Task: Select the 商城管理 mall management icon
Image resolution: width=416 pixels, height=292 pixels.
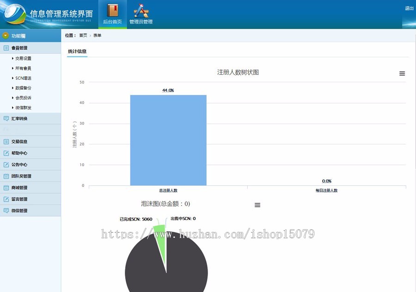Action: (x=7, y=188)
